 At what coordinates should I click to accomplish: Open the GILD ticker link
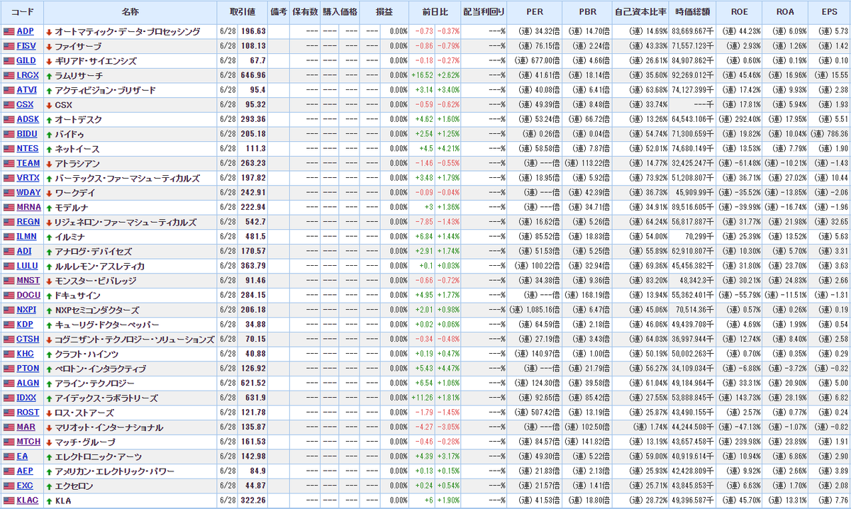coord(26,61)
